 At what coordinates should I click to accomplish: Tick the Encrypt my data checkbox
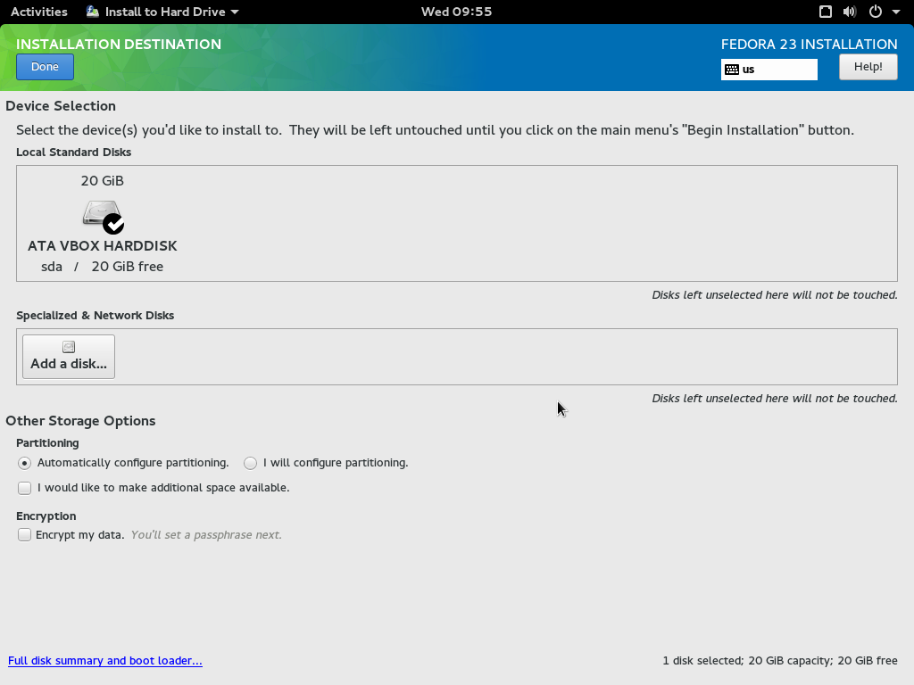click(25, 535)
